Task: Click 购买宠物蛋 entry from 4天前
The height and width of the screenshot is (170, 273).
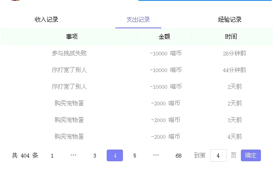Action: pyautogui.click(x=69, y=137)
